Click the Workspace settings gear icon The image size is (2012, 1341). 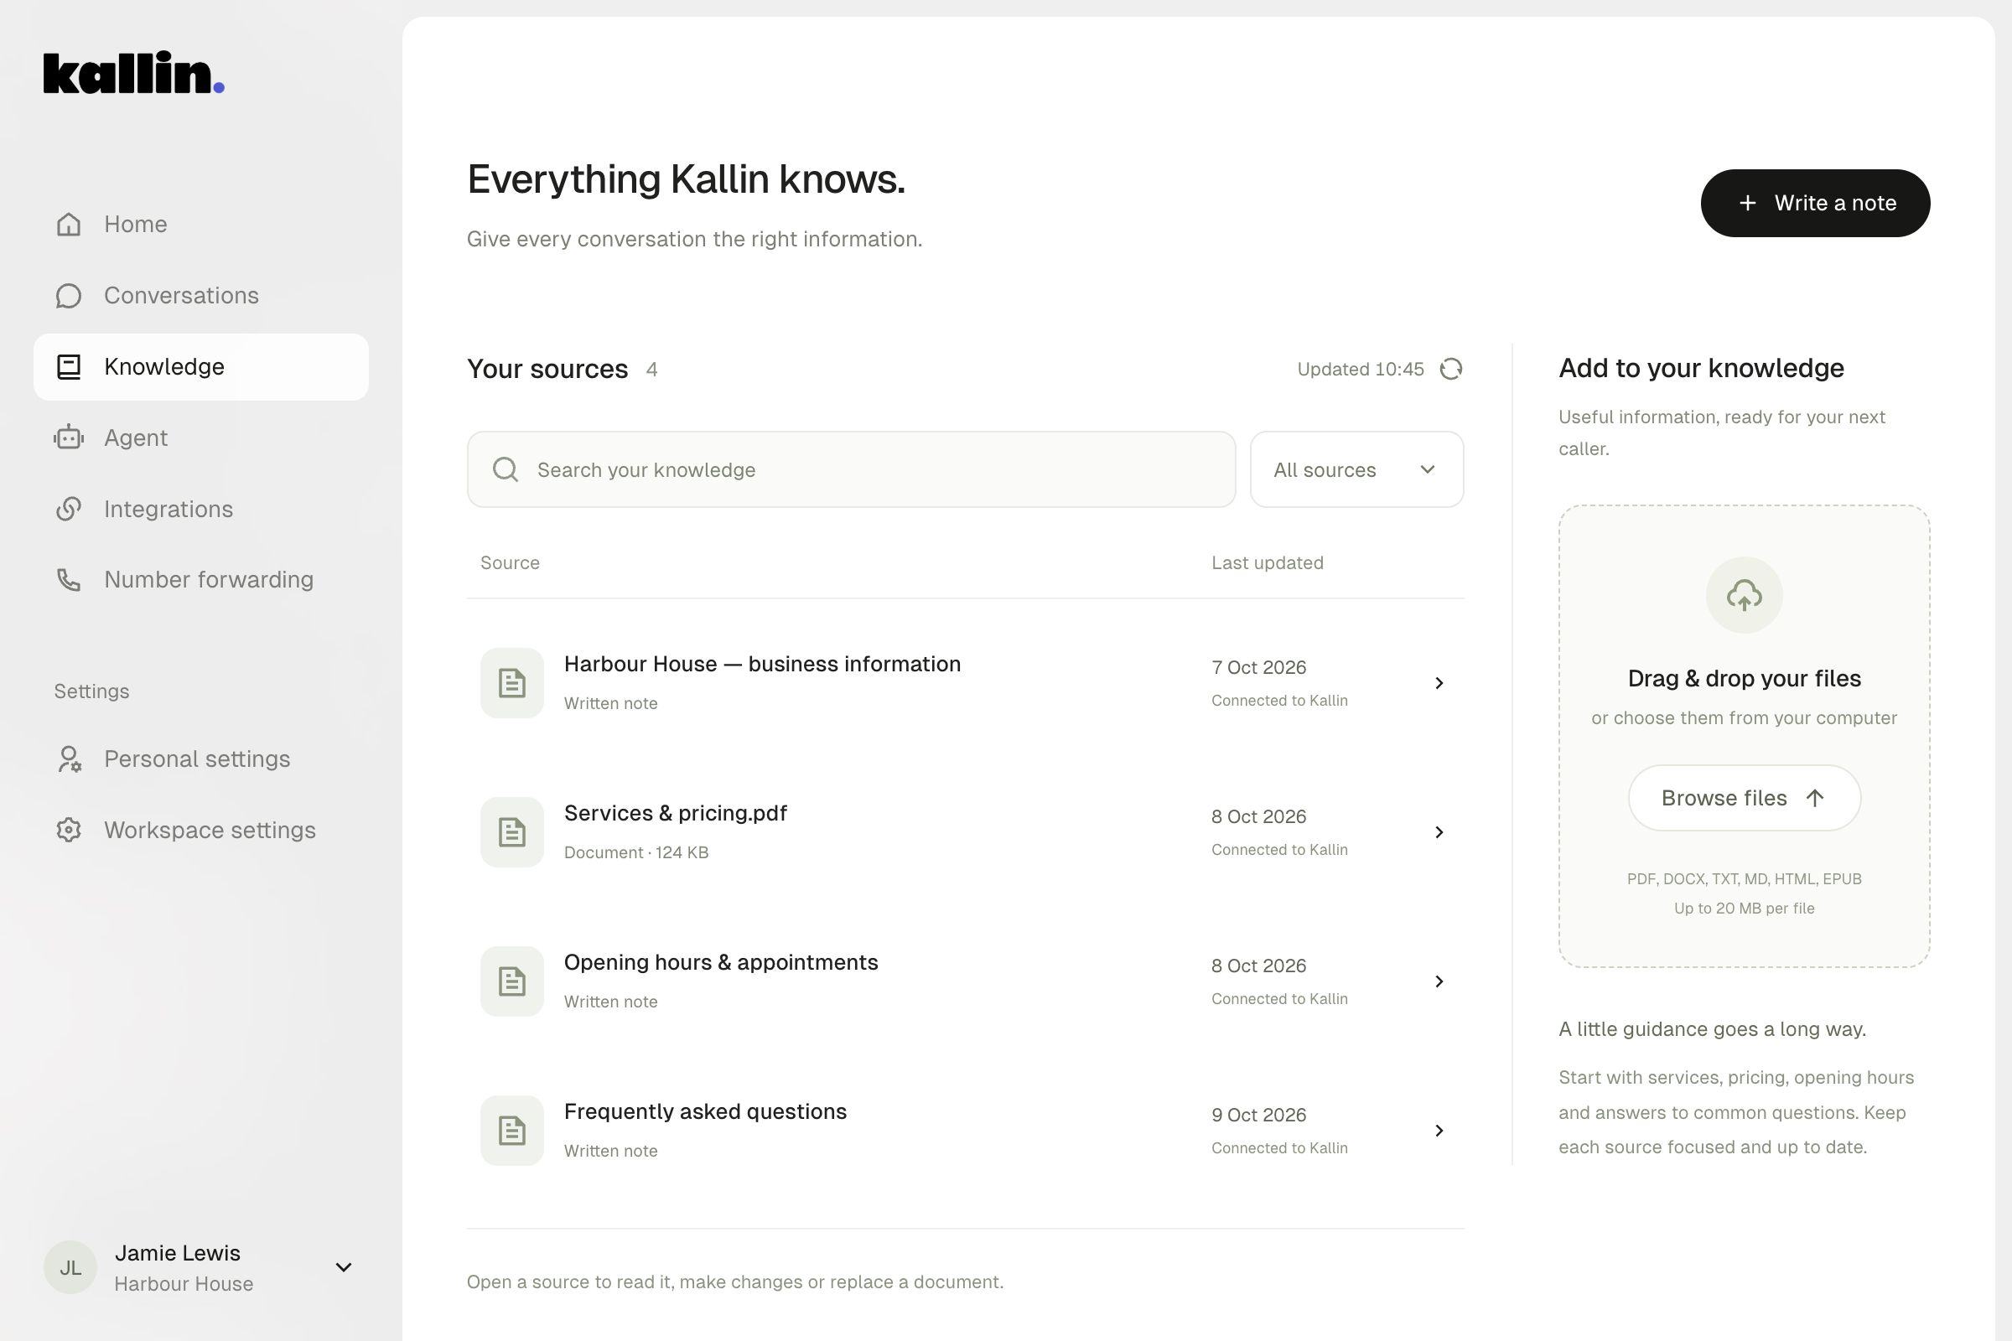(69, 831)
